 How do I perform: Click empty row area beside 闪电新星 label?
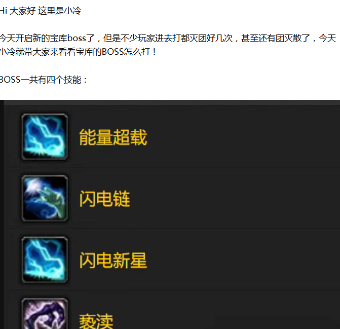click(x=243, y=260)
